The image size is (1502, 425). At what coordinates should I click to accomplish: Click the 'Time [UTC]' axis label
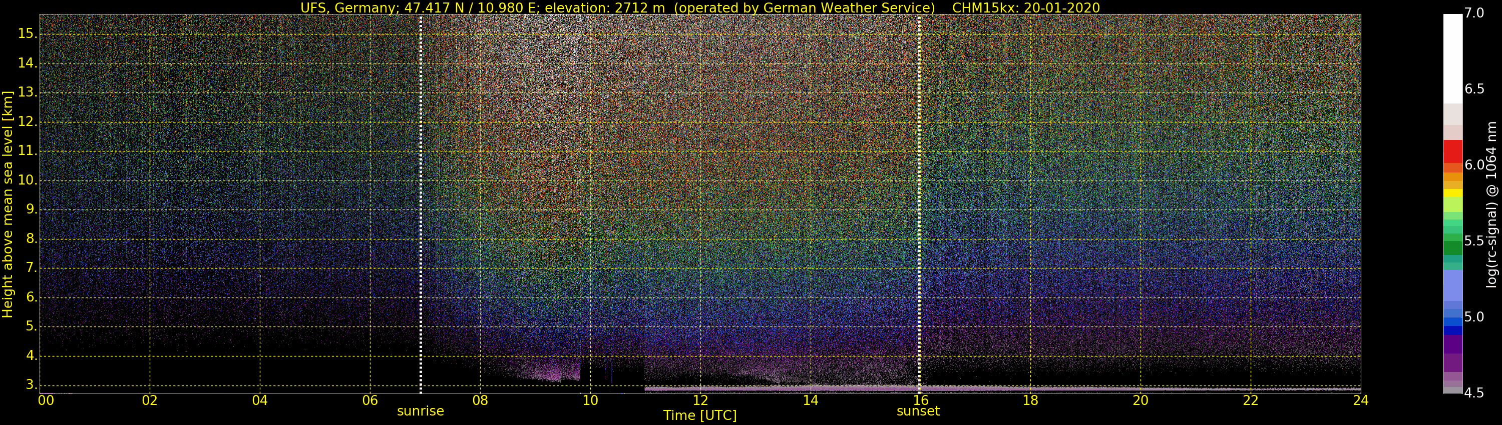[x=700, y=415]
